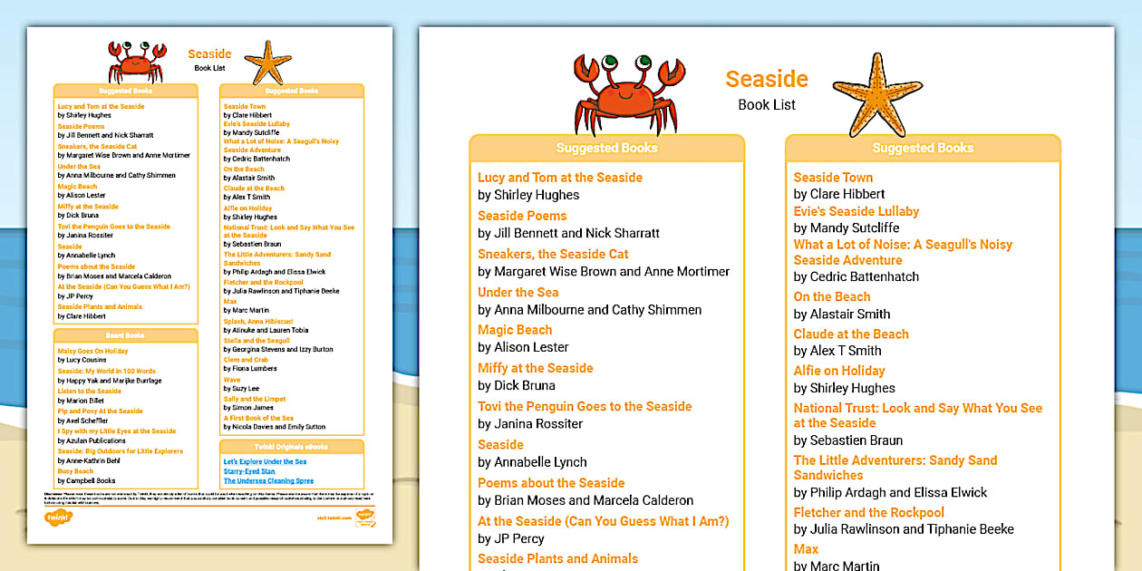Click the large 'Seaside' title in the enlarged view

point(766,79)
